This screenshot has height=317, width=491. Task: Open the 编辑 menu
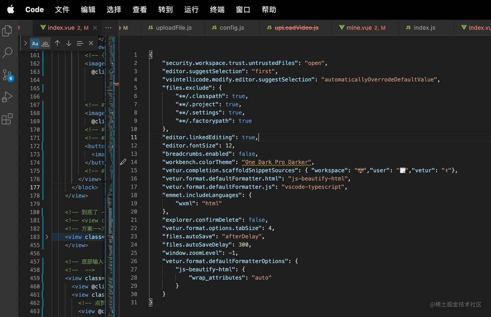click(88, 9)
